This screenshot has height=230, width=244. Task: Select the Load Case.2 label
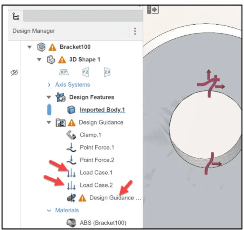pos(96,185)
